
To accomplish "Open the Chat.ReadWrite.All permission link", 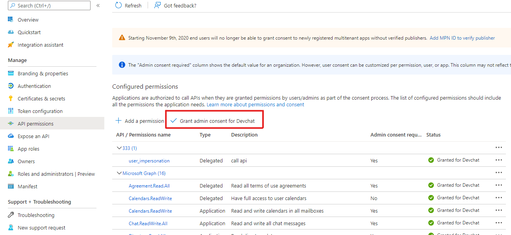I will tap(148, 223).
